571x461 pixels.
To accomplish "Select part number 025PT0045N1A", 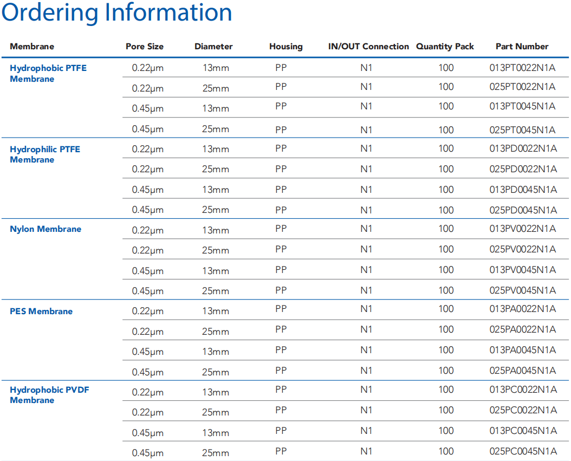I will [x=523, y=130].
